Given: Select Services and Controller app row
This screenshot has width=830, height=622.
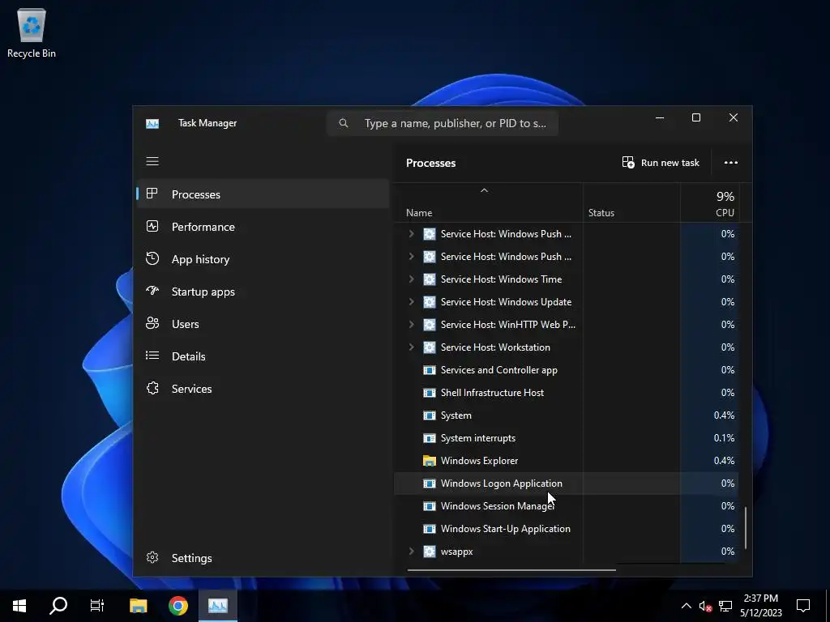Looking at the screenshot, I should (x=567, y=369).
